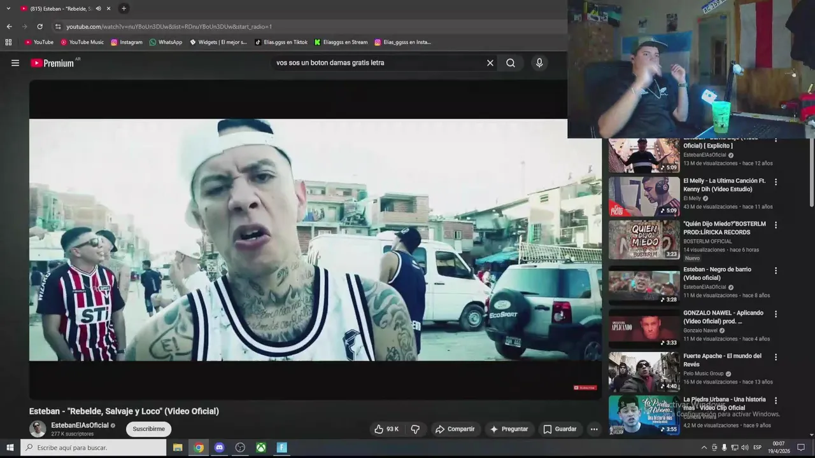Click Guardar to save video
The height and width of the screenshot is (458, 815).
tap(560, 429)
